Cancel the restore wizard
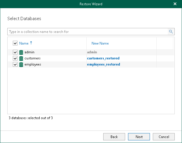The width and height of the screenshot is (182, 143). tap(164, 137)
